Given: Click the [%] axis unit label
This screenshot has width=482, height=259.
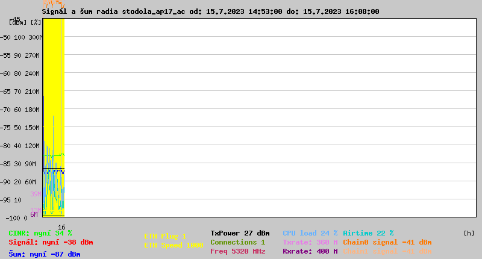Looking at the screenshot, I should [36, 22].
